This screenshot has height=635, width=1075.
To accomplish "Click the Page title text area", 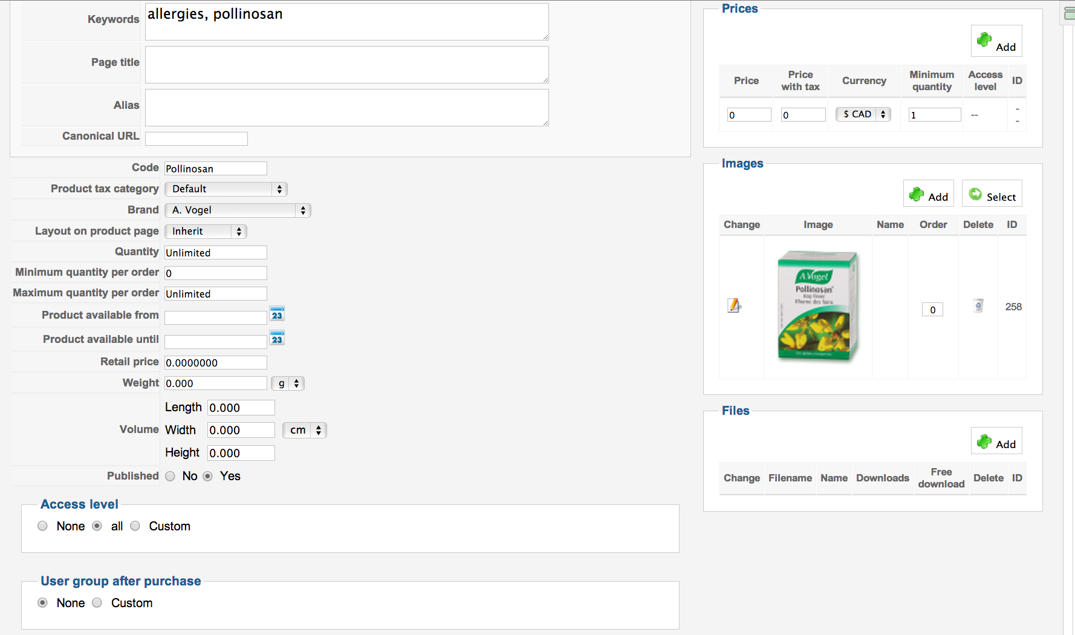I will (x=346, y=65).
